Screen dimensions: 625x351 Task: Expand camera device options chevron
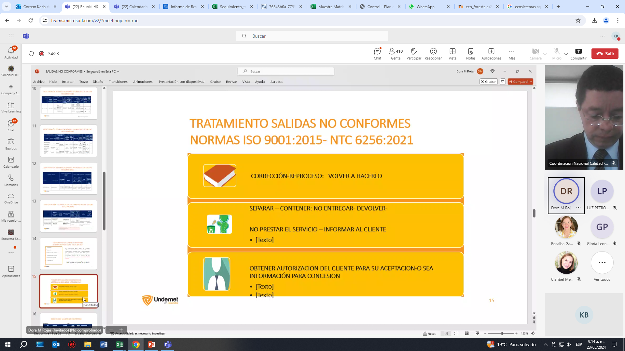point(545,54)
